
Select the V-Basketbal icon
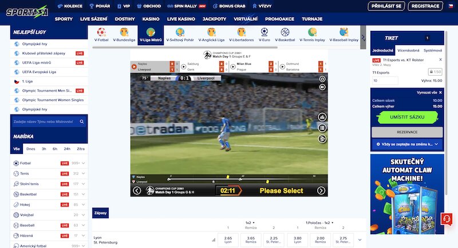point(285,35)
